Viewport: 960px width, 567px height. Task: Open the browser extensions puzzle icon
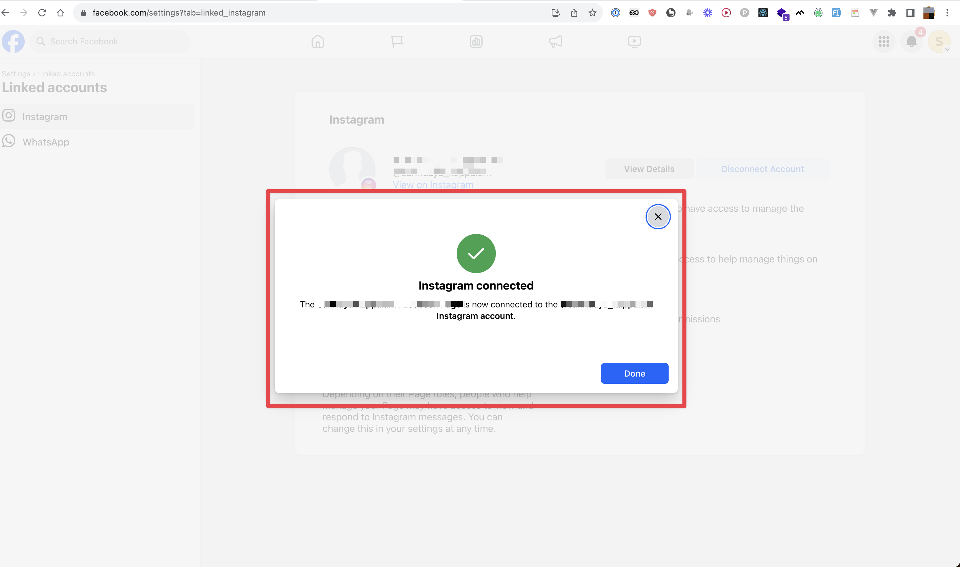(892, 13)
